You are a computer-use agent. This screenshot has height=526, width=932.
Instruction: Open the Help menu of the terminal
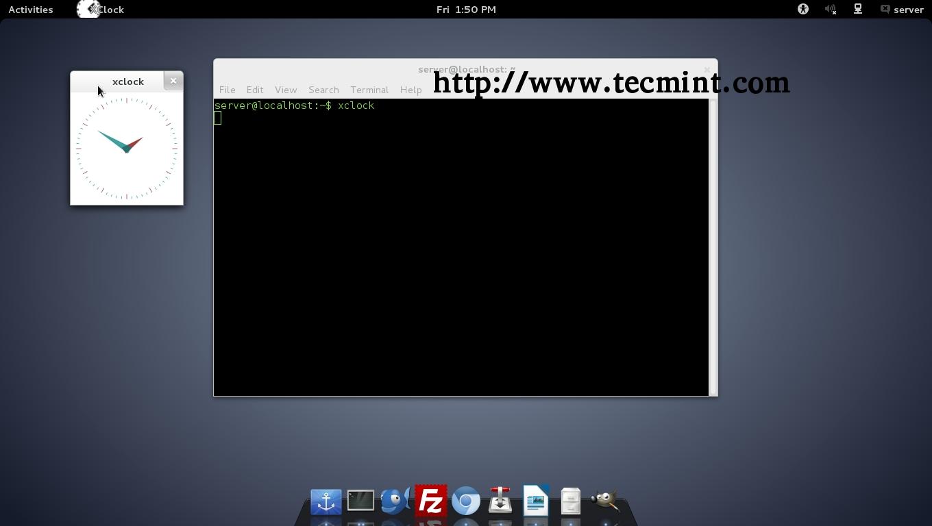[410, 90]
